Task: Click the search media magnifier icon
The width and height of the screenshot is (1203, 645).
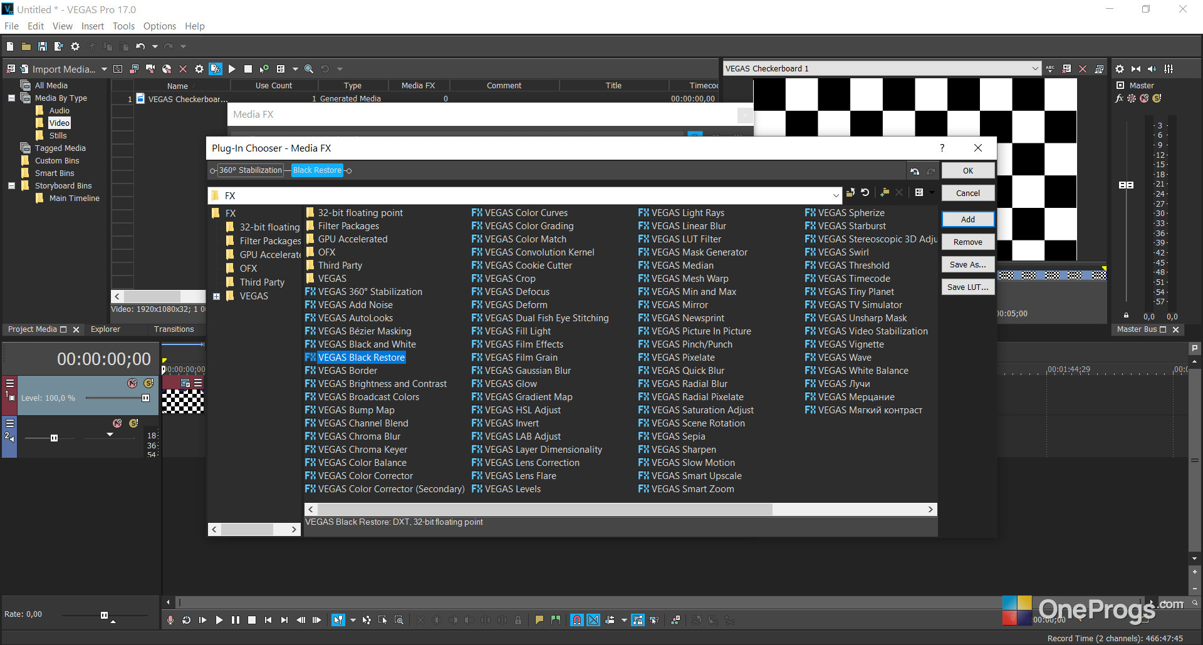Action: (x=309, y=69)
